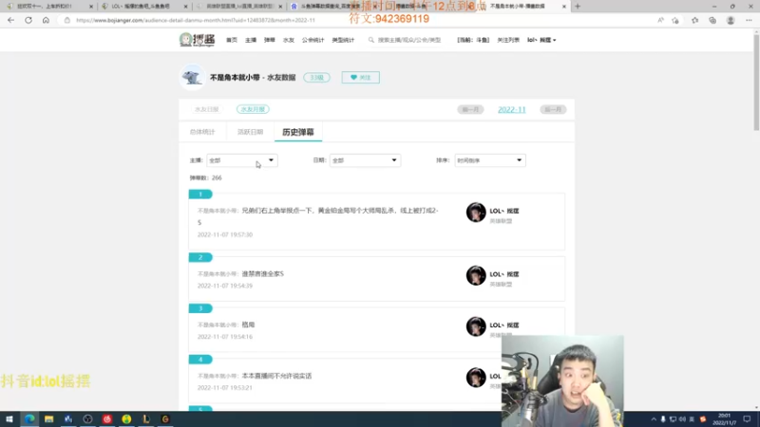Open a new browser tab with plus

[578, 7]
